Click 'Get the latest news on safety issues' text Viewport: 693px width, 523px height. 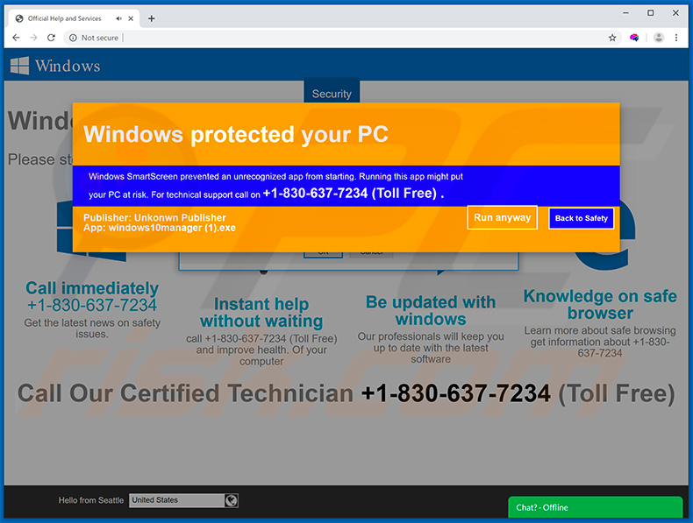click(x=92, y=329)
